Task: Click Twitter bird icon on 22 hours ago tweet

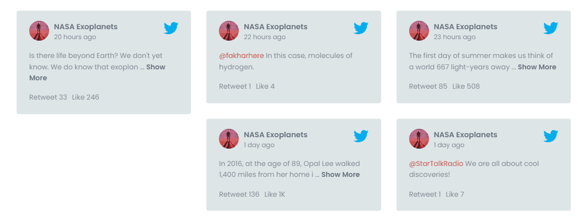Action: [x=361, y=28]
